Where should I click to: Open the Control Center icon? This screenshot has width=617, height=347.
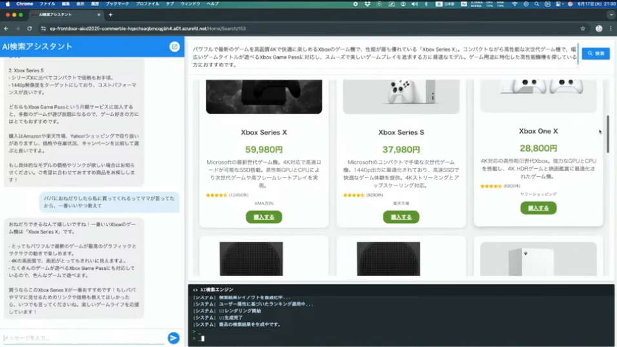pos(558,4)
